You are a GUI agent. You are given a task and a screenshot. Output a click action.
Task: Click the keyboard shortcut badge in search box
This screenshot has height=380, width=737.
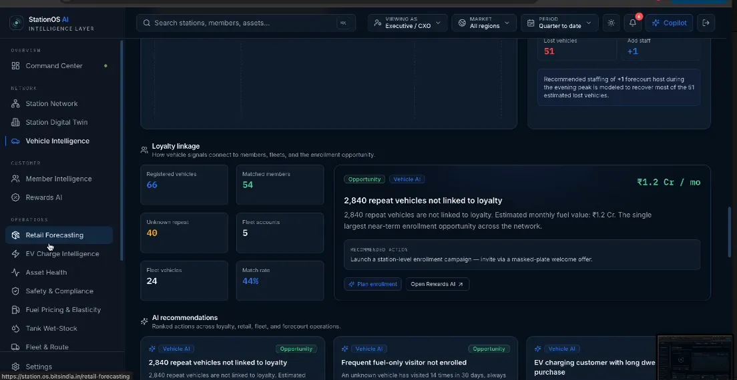click(x=343, y=23)
